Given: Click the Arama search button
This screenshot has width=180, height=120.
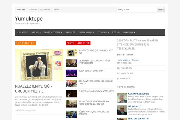Looking at the screenshot, I should click(x=161, y=10).
